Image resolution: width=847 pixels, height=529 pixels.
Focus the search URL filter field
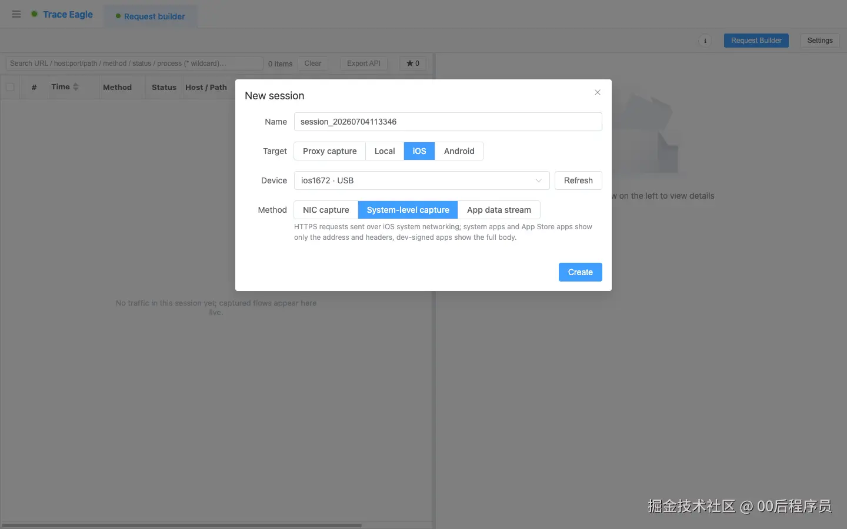coord(134,63)
